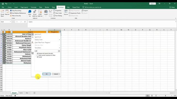The height and width of the screenshot is (99, 177).
Task: Open the Macros dialog
Action: point(7,13)
